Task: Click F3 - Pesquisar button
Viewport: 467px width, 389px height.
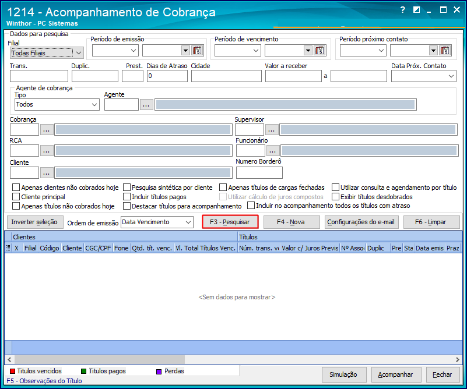Action: [x=230, y=222]
